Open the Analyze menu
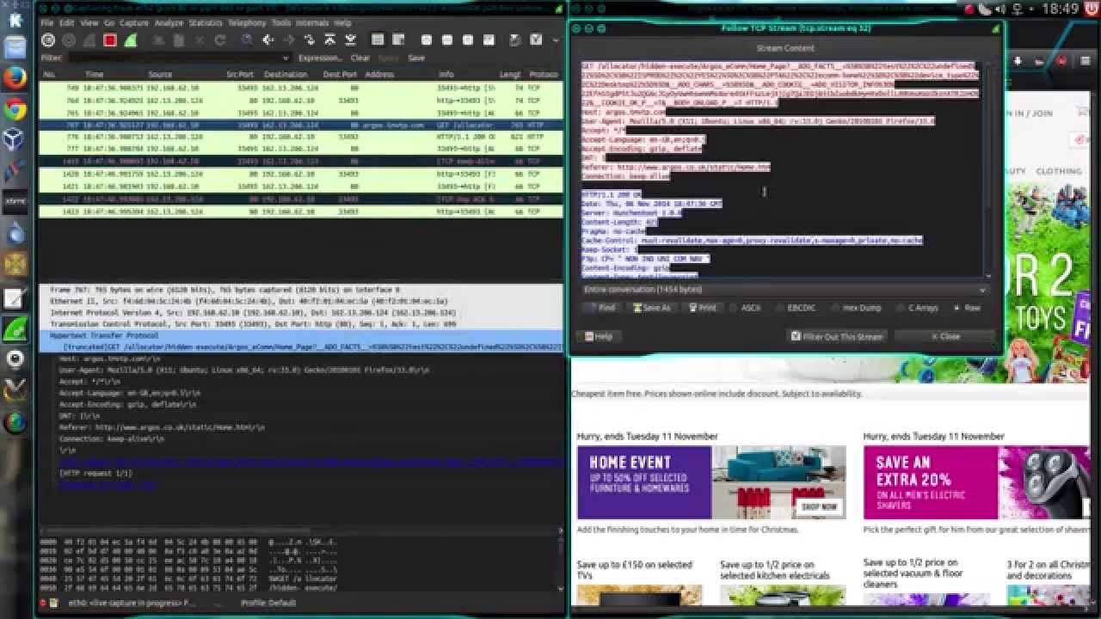1101x619 pixels. click(169, 23)
